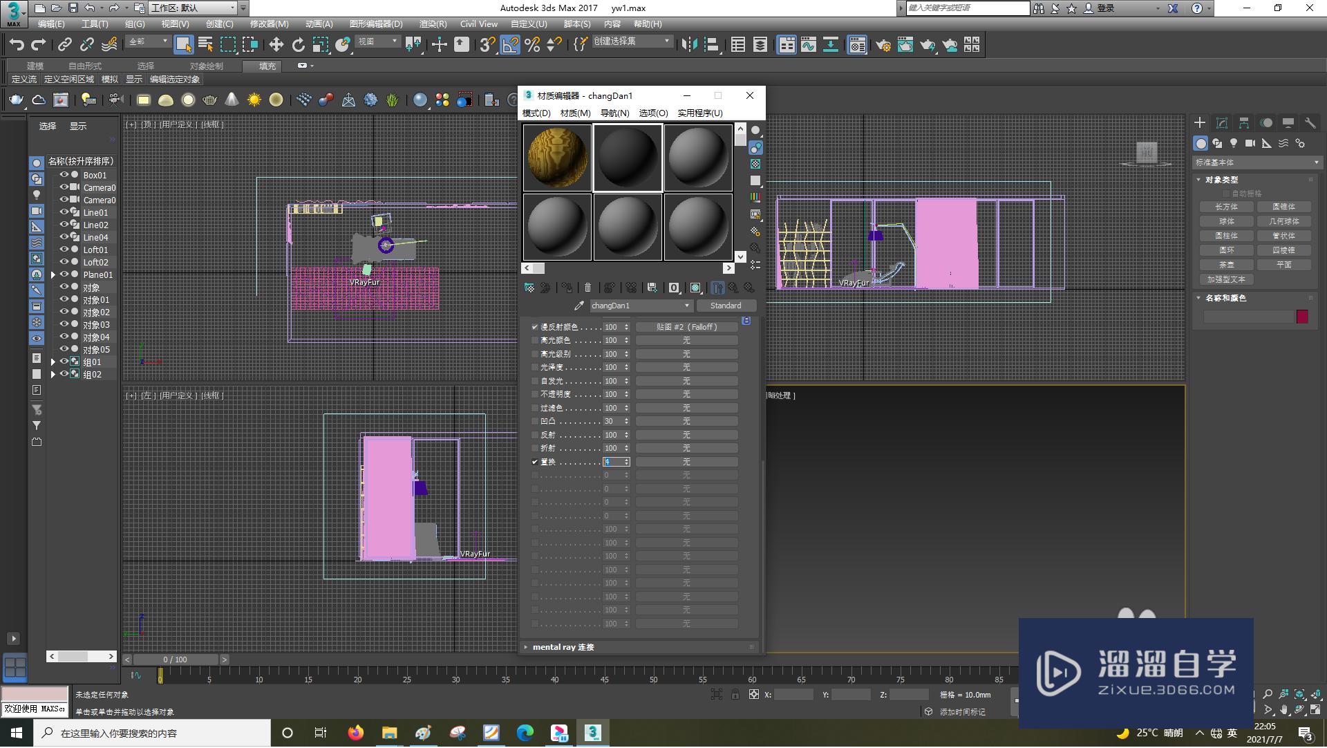Open the 材质(M) menu in material editor
The width and height of the screenshot is (1327, 748).
click(x=575, y=113)
